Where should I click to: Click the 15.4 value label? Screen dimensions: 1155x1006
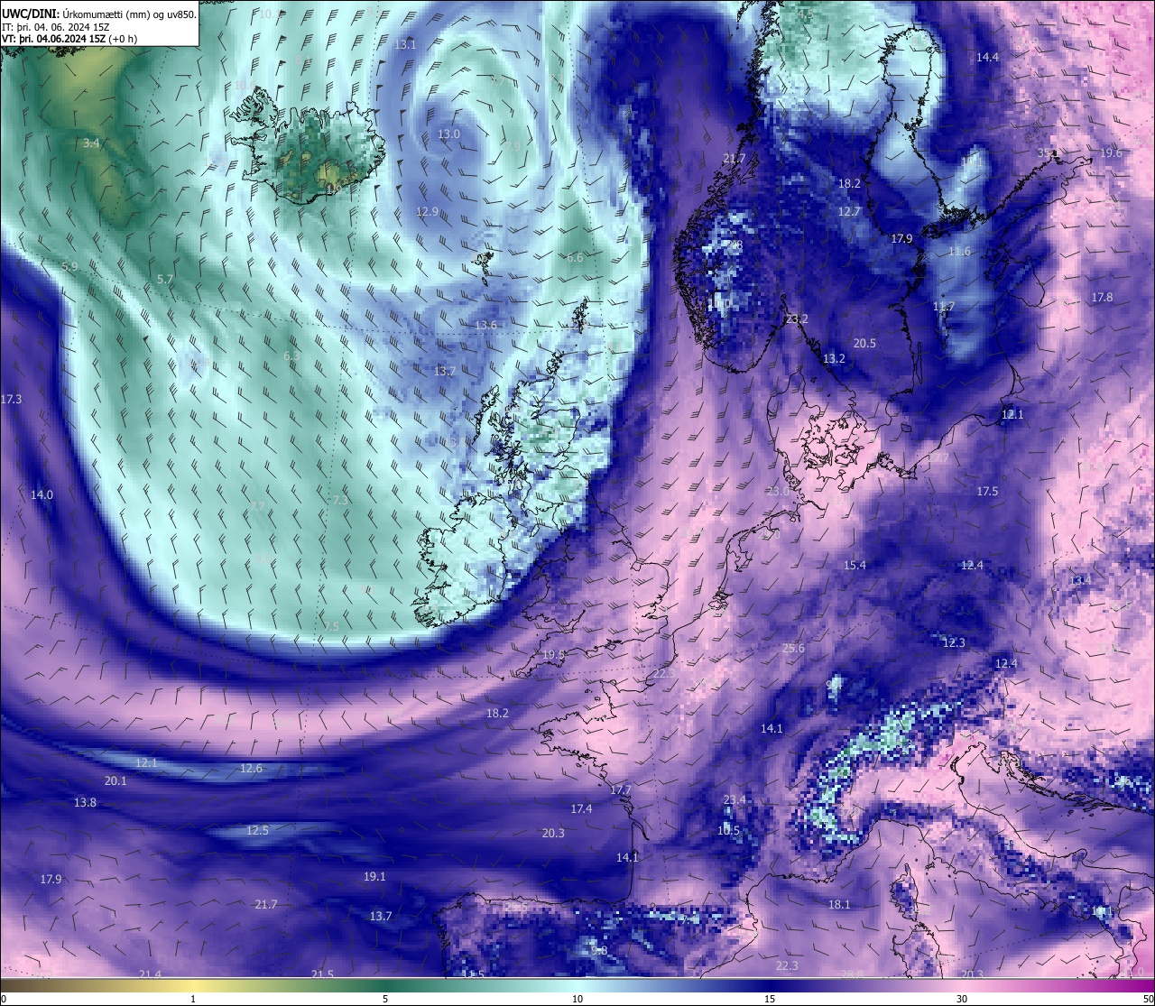(855, 565)
